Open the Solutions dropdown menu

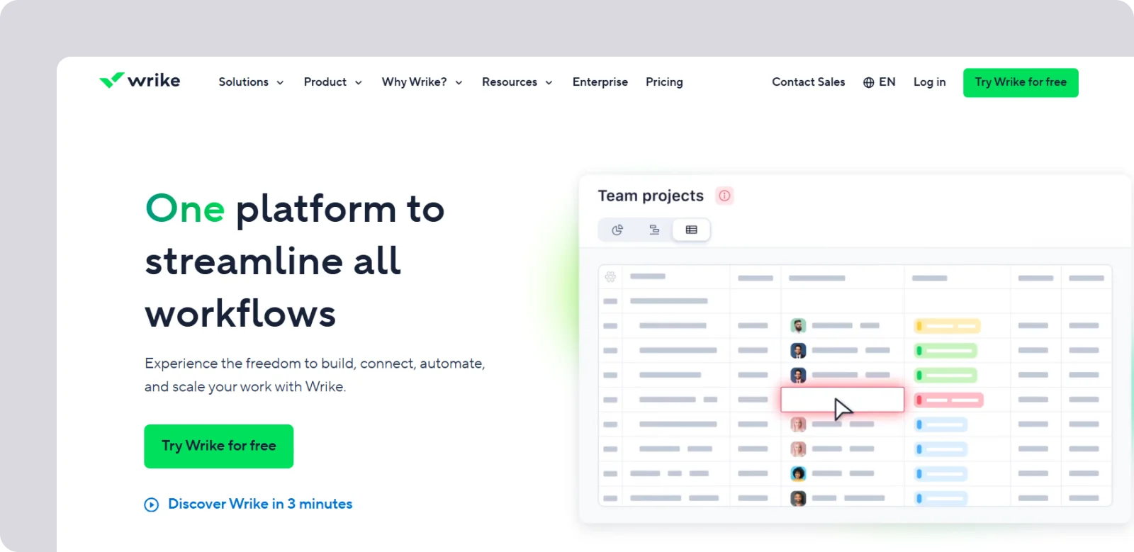click(251, 82)
